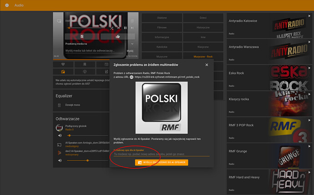
Task: Click the bookmark music button in player
Action: 82,36
